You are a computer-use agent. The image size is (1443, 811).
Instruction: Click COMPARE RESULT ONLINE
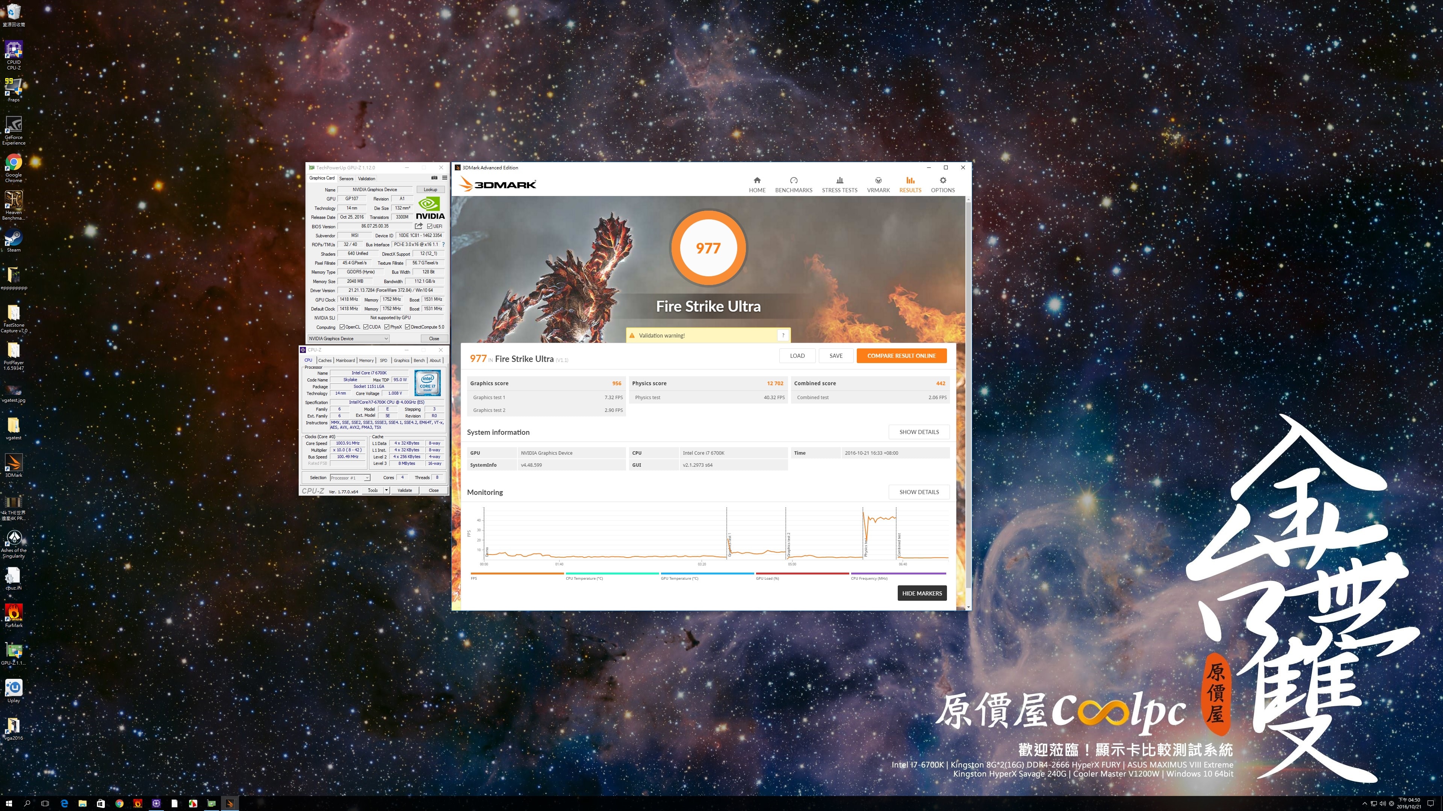901,356
